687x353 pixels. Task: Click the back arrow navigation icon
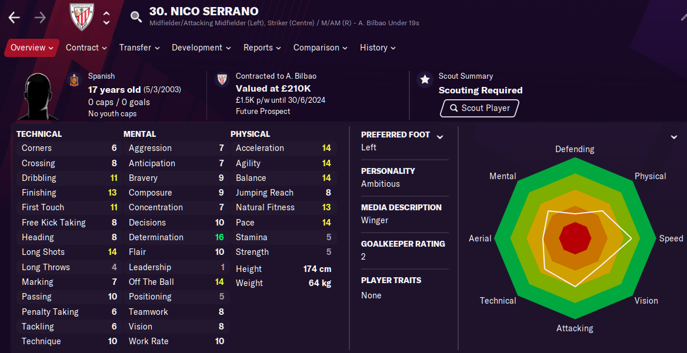pos(15,18)
